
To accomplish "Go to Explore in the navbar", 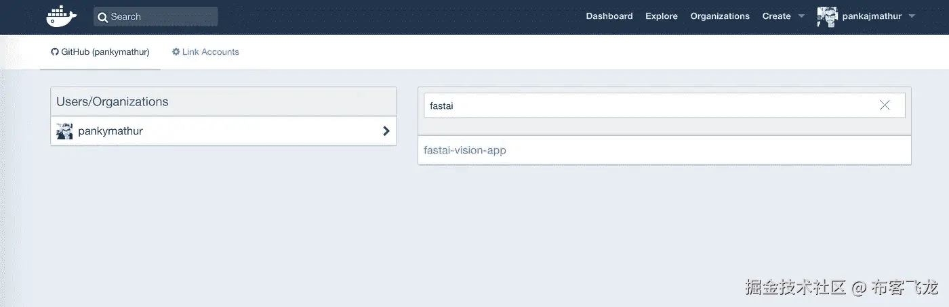I will (x=662, y=16).
